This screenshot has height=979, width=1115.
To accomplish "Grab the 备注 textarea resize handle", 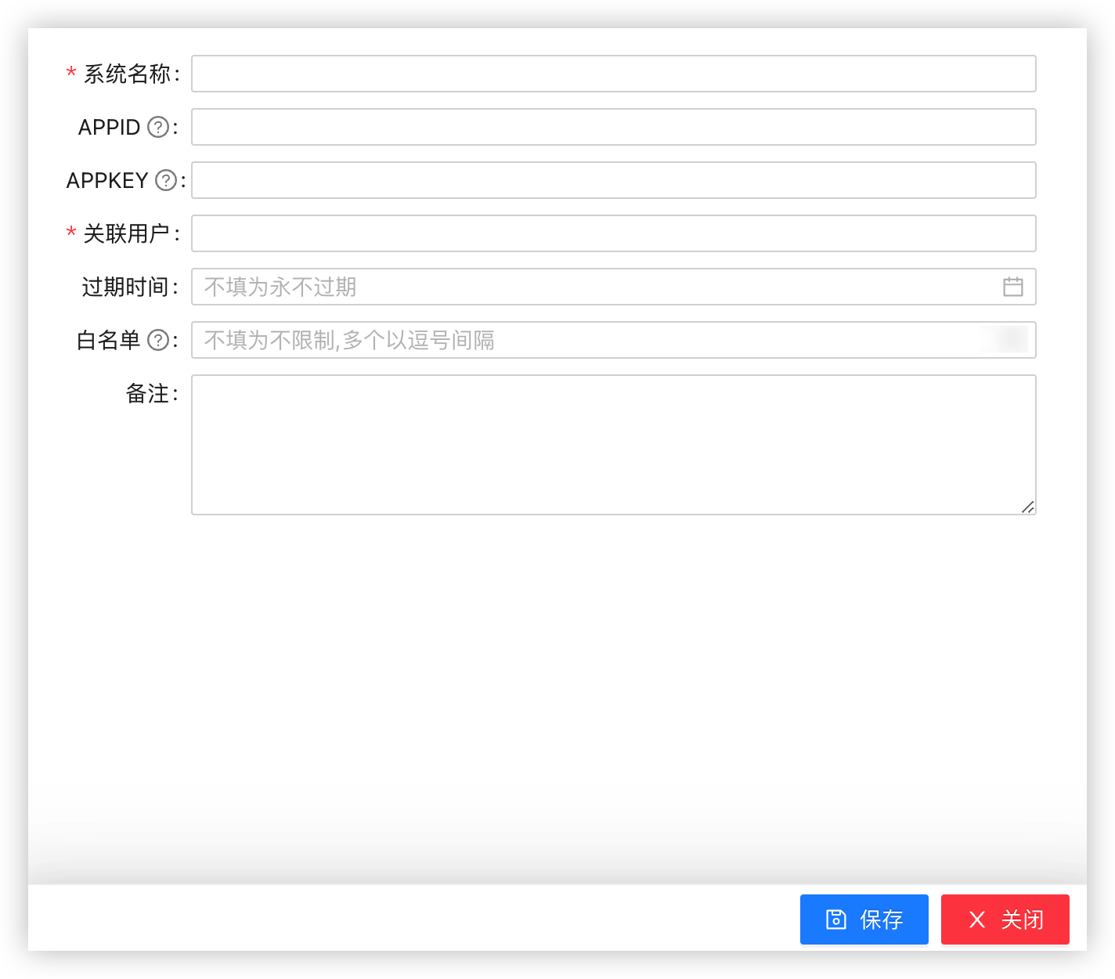I will [1028, 508].
